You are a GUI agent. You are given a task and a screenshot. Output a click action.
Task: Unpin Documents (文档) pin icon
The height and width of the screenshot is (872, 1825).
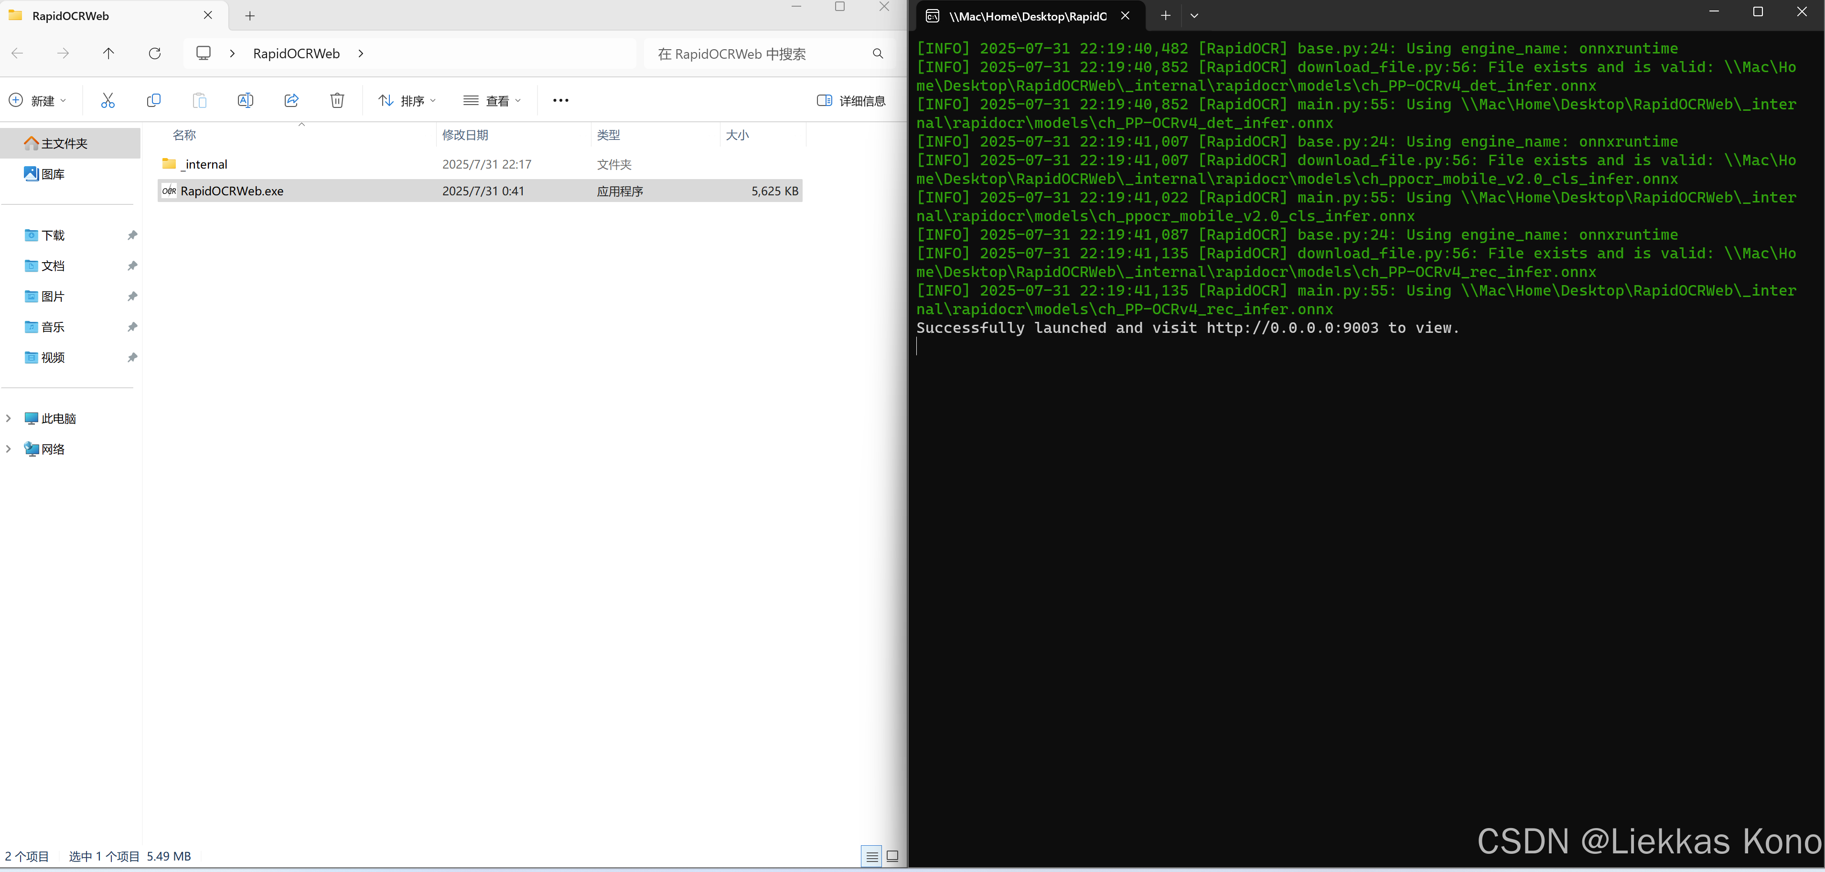132,266
